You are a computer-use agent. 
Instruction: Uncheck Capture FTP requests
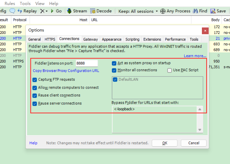pos(35,80)
